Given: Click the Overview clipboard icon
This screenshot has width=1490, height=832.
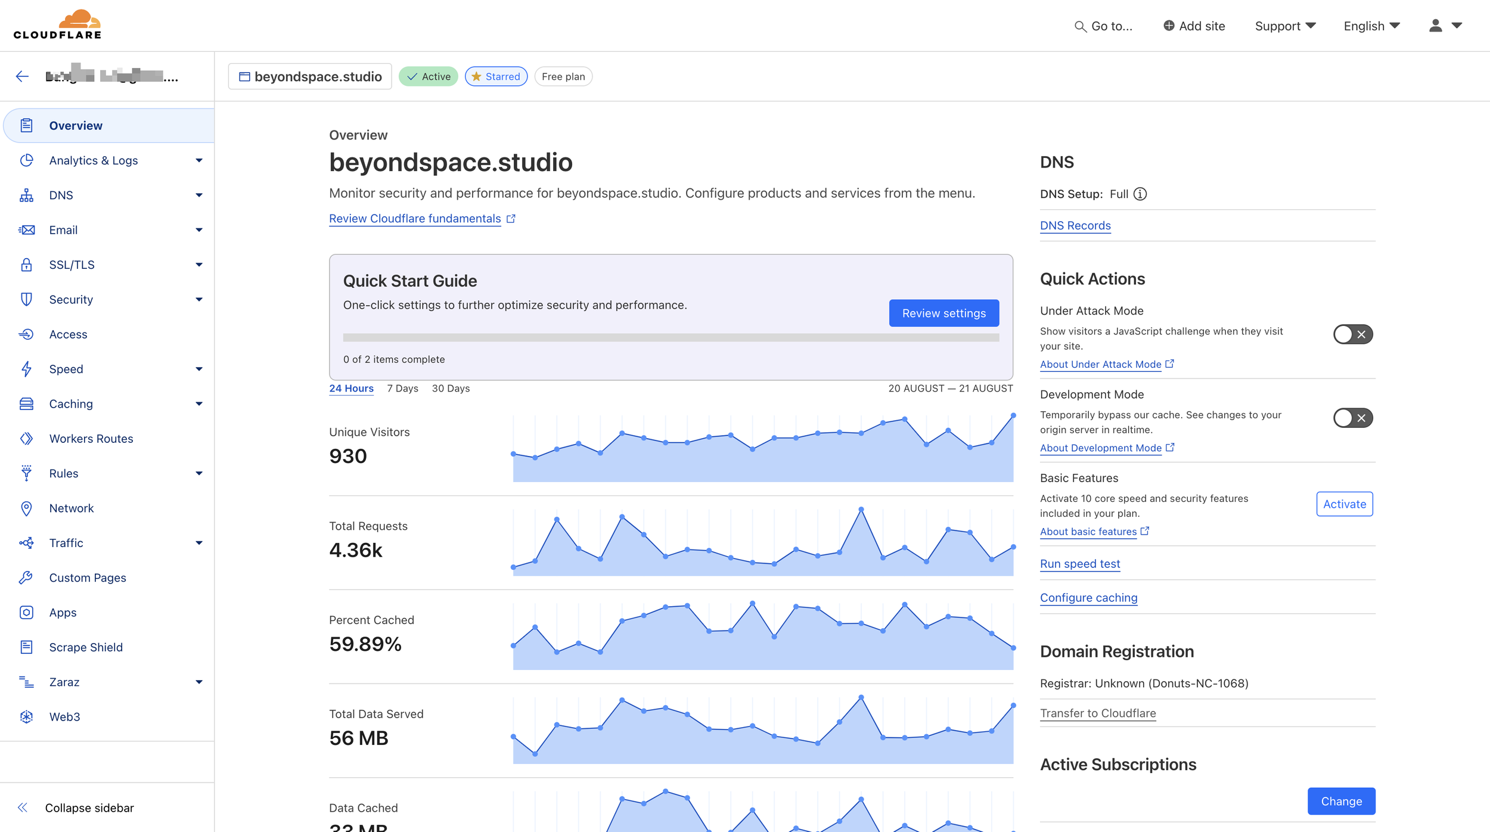Looking at the screenshot, I should (x=26, y=125).
